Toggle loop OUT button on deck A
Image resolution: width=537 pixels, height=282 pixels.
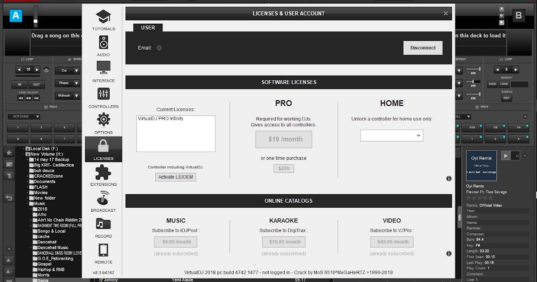click(x=37, y=85)
